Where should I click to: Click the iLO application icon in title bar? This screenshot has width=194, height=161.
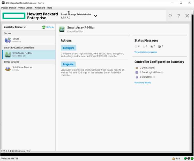[x=3, y=3]
